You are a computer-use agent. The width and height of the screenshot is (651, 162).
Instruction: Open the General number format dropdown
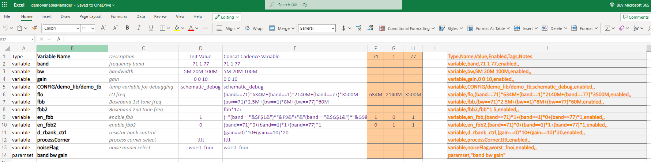tap(317, 28)
